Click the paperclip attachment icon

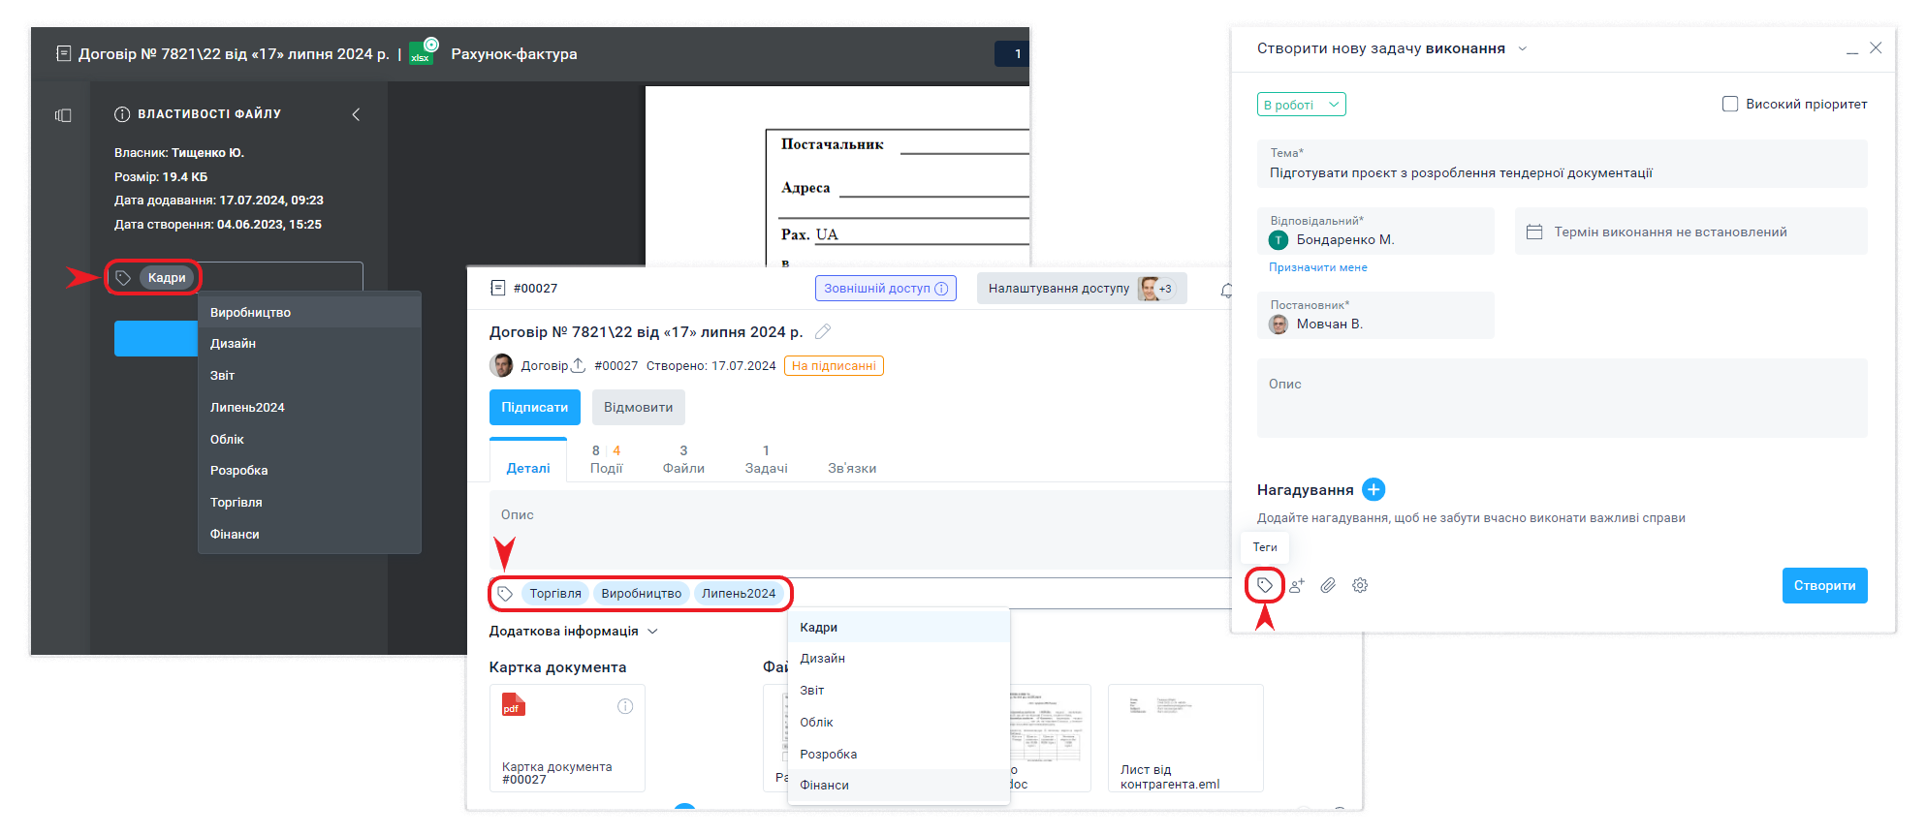click(1328, 585)
